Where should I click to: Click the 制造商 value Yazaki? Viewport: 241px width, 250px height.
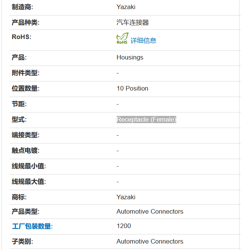[126, 7]
